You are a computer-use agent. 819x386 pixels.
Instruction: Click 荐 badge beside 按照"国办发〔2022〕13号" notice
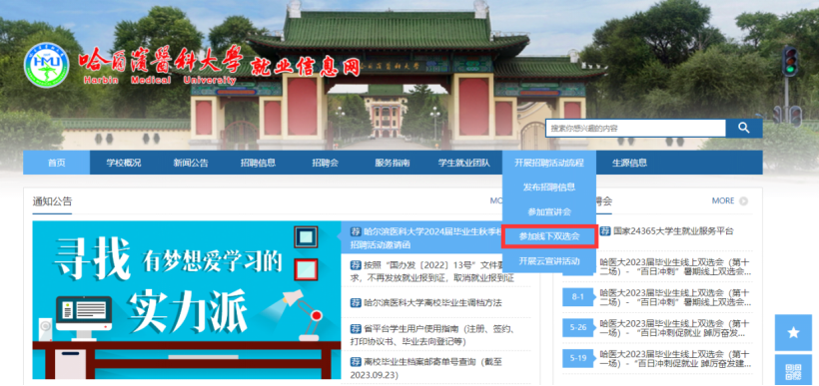pyautogui.click(x=356, y=265)
